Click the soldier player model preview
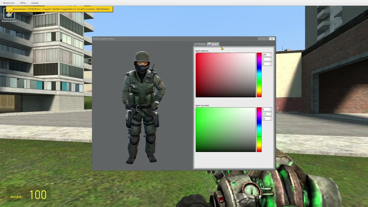The width and height of the screenshot is (368, 207). pyautogui.click(x=143, y=108)
